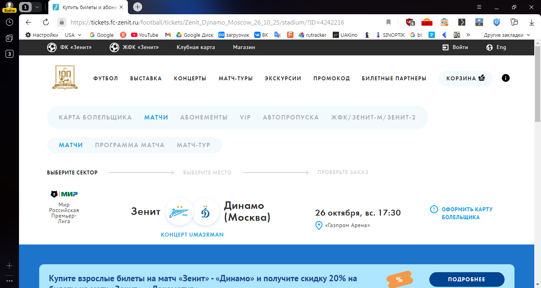Select the VIP tab
The width and height of the screenshot is (541, 288).
click(x=245, y=117)
